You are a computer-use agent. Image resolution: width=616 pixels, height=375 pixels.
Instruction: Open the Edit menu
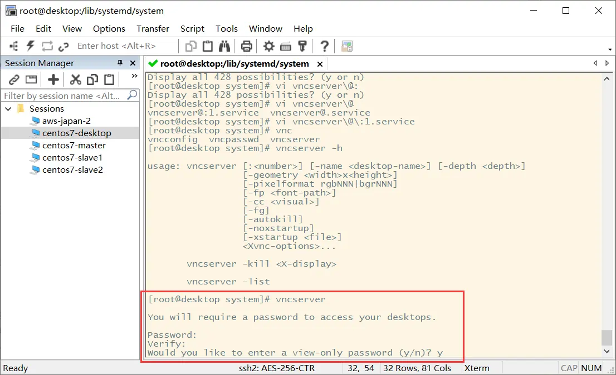[43, 28]
